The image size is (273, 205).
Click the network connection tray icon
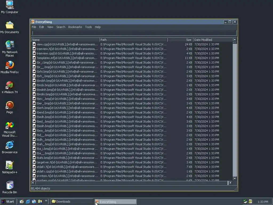[245, 202]
